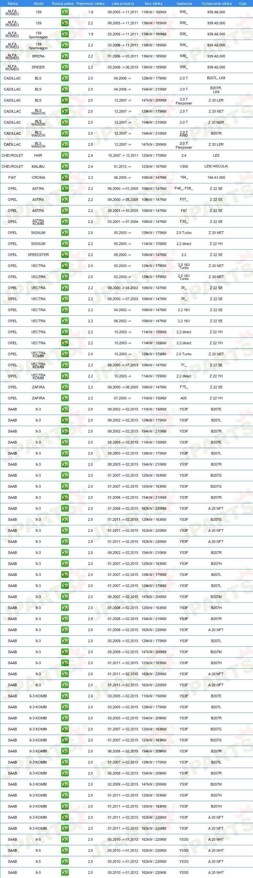Image resolution: width=253 pixels, height=878 pixels.
Task: Click the Marka column header
Action: [x=13, y=4]
